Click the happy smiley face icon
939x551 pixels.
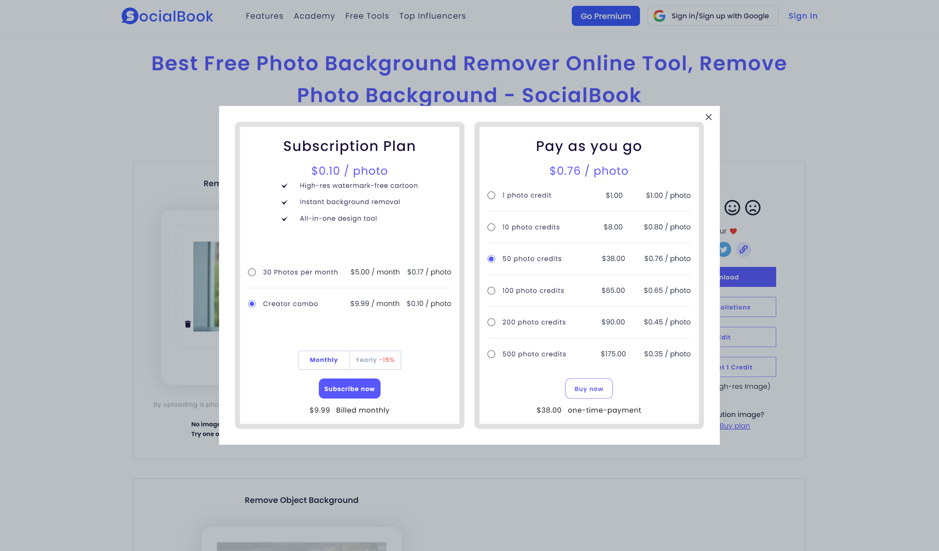pyautogui.click(x=732, y=207)
